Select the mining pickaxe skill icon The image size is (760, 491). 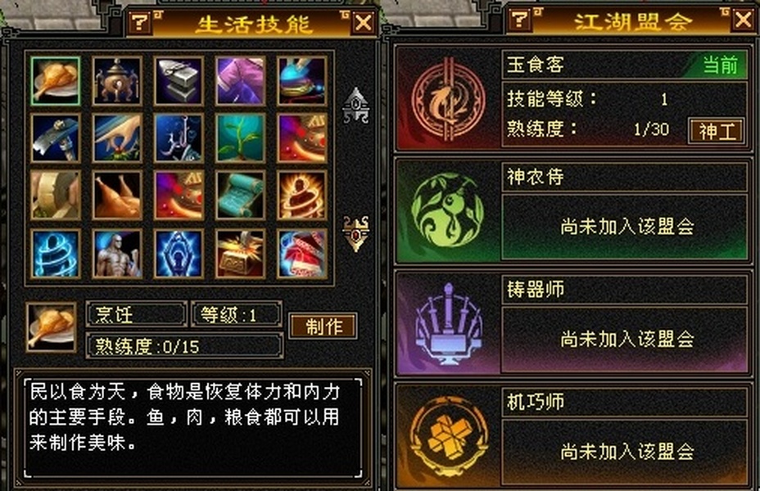coord(55,138)
